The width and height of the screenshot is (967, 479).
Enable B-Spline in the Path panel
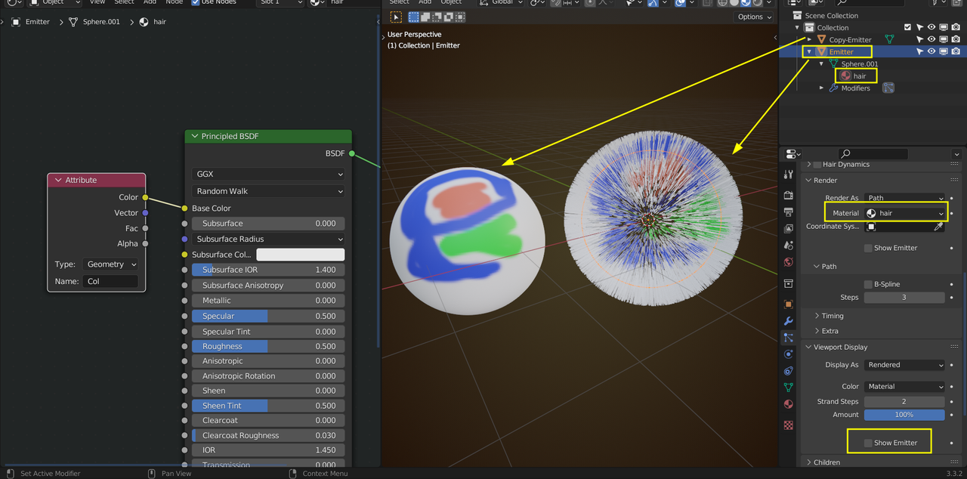tap(868, 283)
